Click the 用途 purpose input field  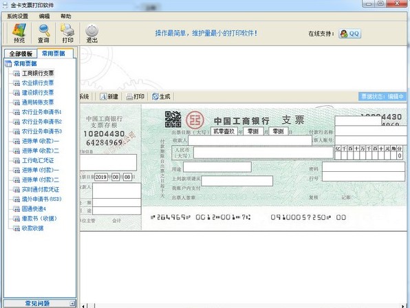pyautogui.click(x=217, y=167)
